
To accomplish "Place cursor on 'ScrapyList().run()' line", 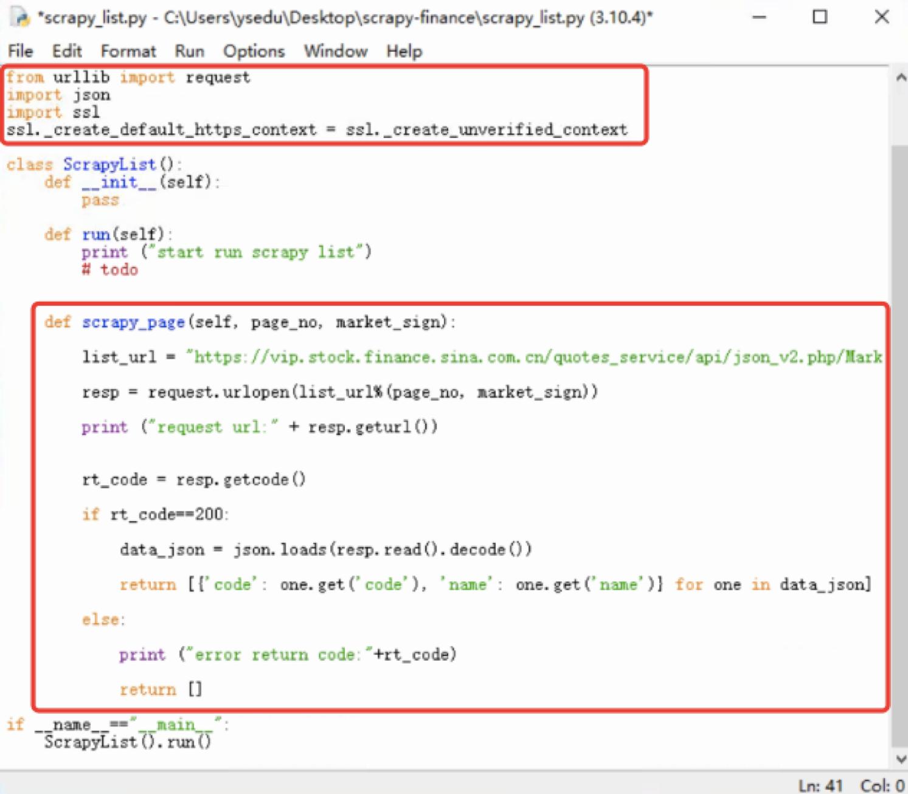I will click(x=128, y=742).
